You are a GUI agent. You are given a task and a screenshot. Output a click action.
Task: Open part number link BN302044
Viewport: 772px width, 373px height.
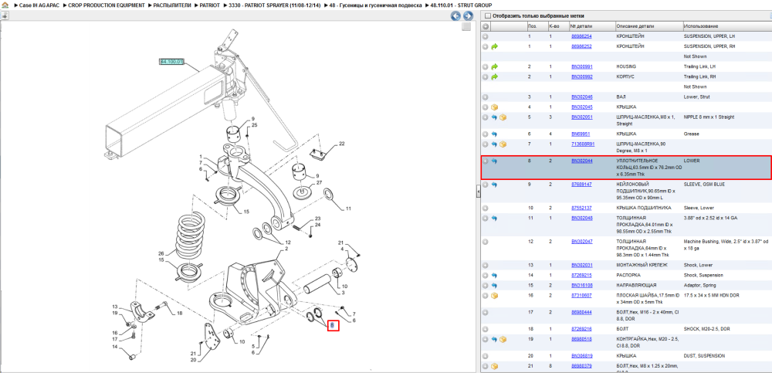pos(582,161)
